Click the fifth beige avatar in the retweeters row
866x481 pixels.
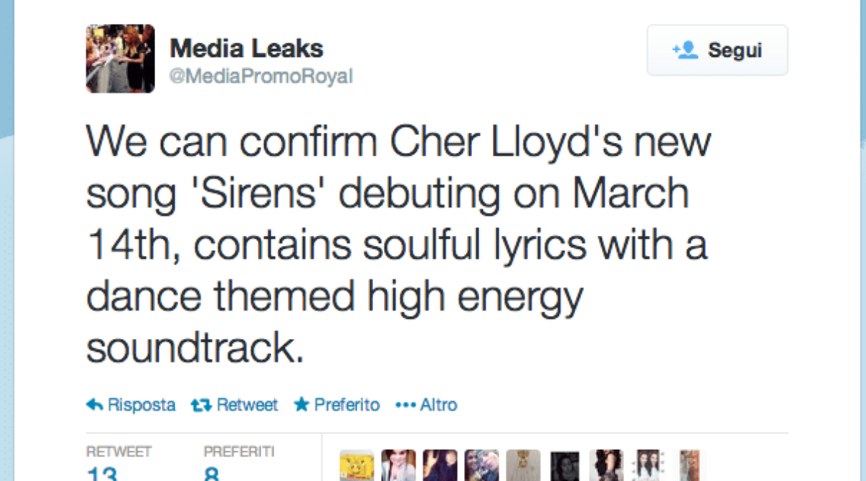523,466
